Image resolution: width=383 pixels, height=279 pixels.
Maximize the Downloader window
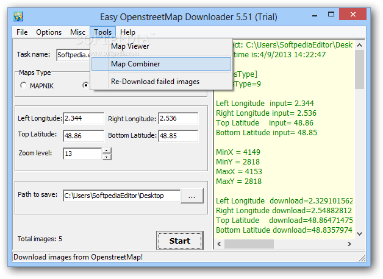pos(331,15)
